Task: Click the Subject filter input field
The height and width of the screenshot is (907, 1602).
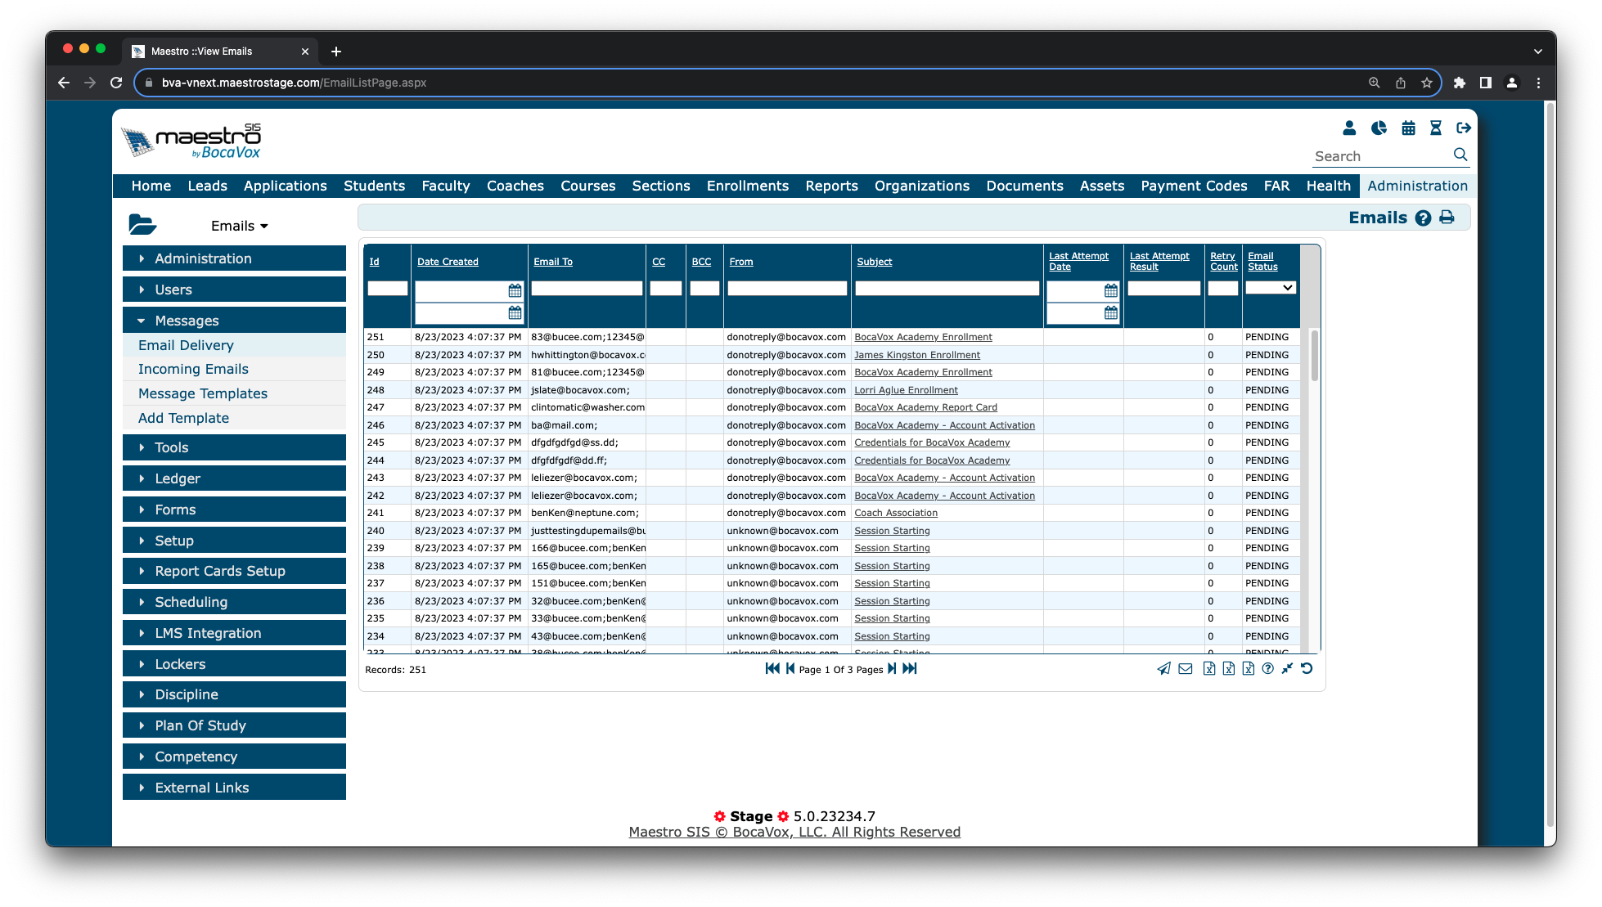Action: pos(947,289)
